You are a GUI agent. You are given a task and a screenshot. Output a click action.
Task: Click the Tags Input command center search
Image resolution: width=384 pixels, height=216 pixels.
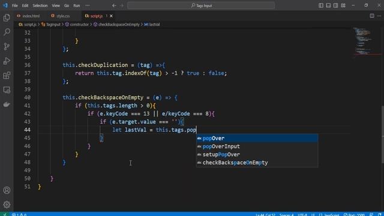tap(201, 5)
